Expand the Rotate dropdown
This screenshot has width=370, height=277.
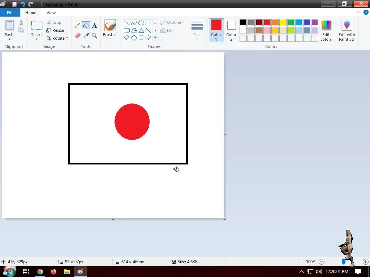[x=67, y=38]
